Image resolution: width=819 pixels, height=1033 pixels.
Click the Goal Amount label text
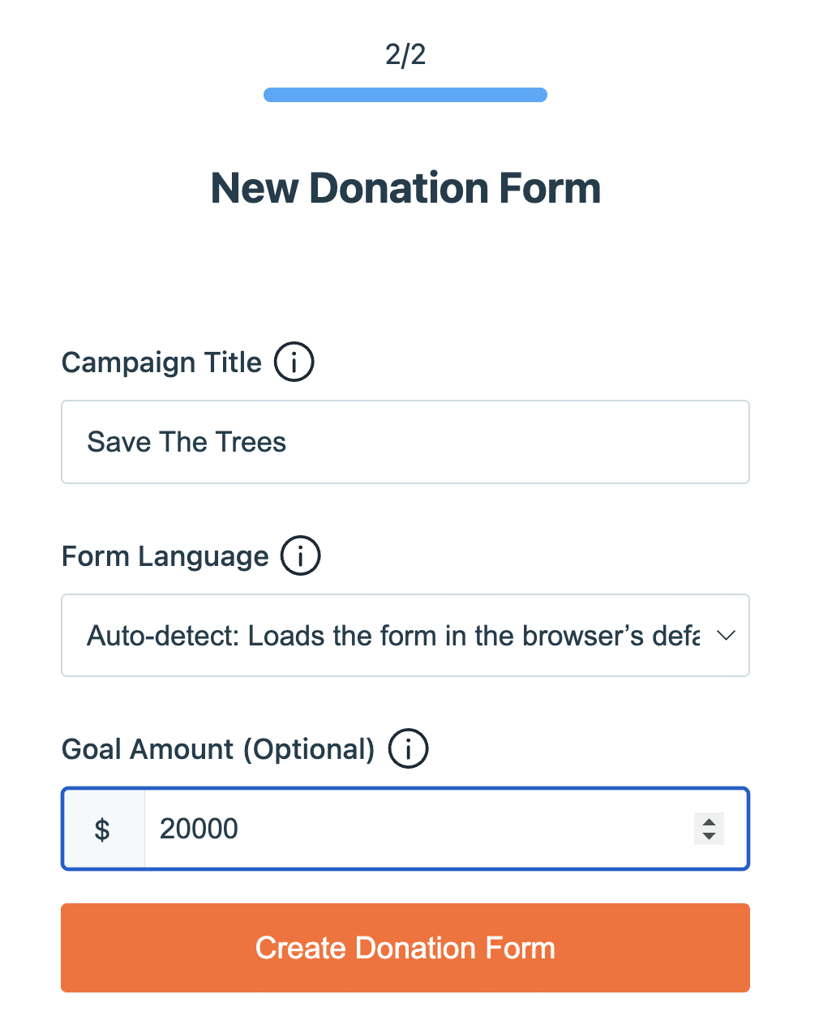pos(148,749)
